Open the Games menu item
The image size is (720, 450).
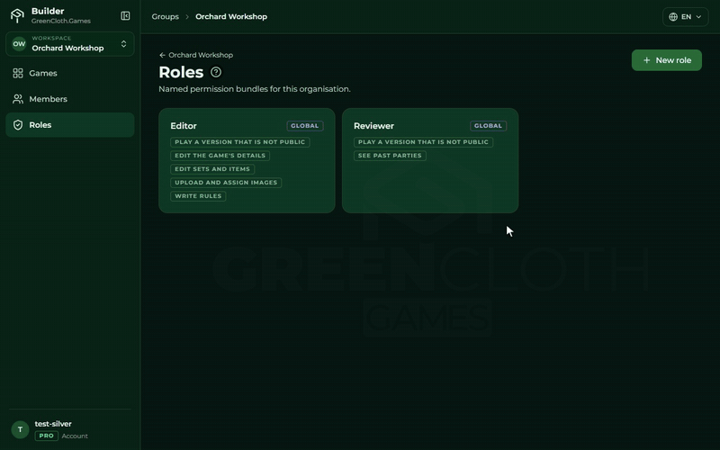click(70, 73)
